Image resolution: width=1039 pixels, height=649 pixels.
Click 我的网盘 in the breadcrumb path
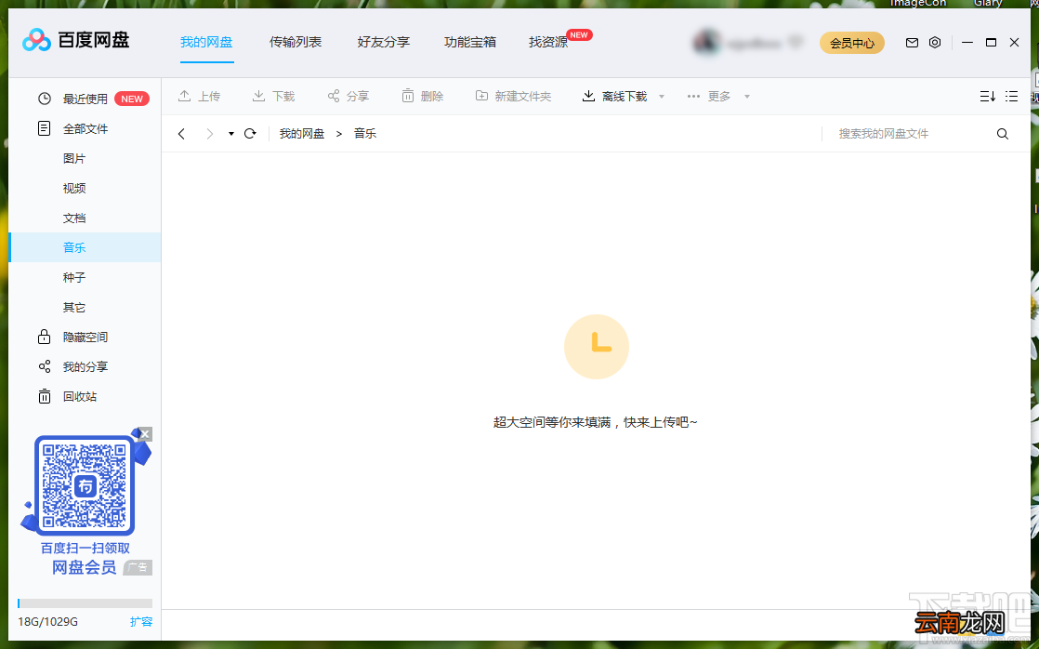pos(302,134)
